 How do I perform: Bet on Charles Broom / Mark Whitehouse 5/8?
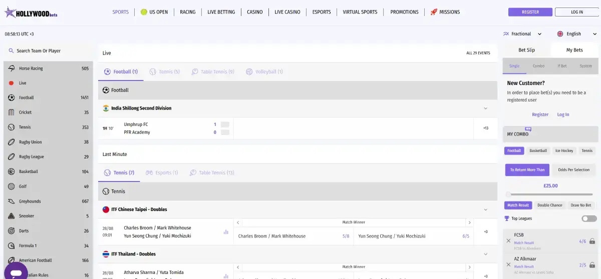pyautogui.click(x=293, y=236)
